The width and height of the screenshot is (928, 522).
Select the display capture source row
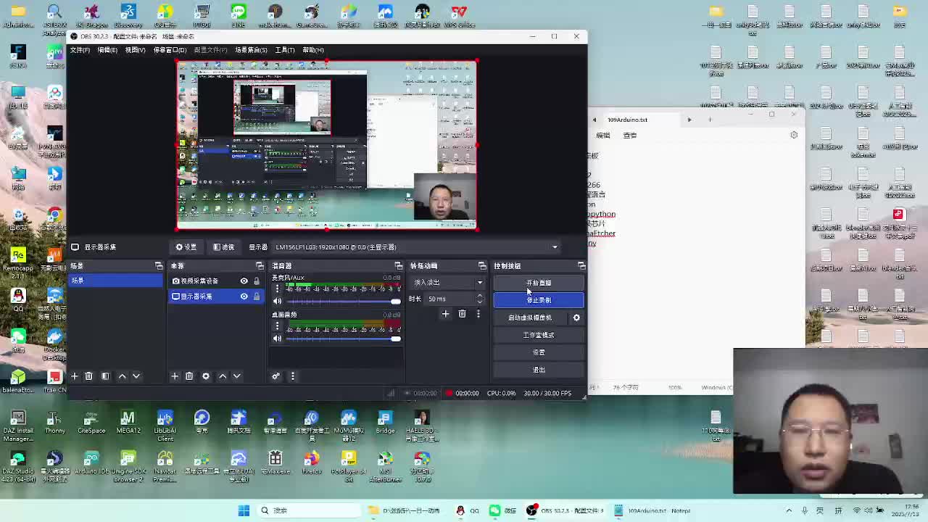[x=215, y=297]
